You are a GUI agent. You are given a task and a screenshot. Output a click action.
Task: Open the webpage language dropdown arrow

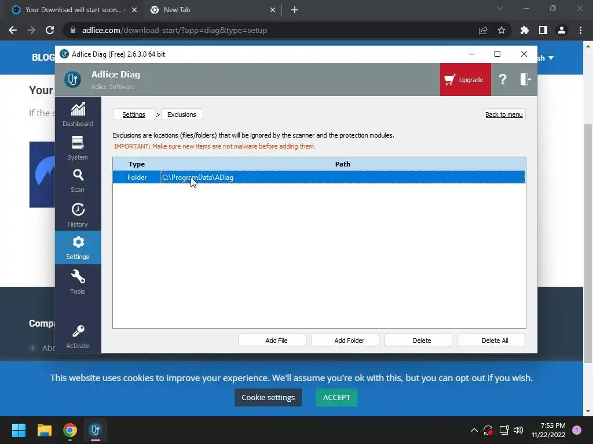point(551,58)
